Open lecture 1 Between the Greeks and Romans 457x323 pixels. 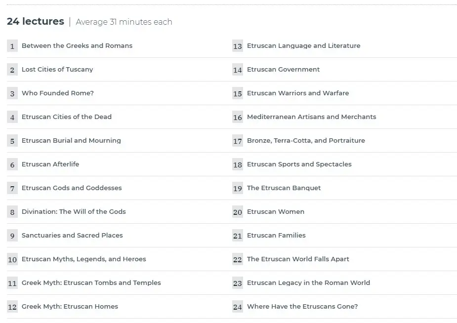[x=77, y=46]
